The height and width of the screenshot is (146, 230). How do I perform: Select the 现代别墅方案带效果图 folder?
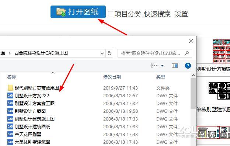(36, 88)
